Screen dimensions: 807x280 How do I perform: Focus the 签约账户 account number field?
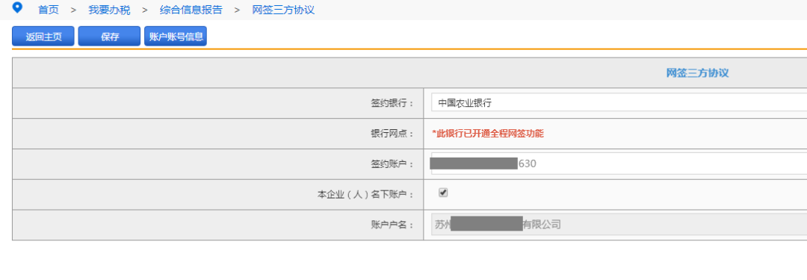coord(619,164)
